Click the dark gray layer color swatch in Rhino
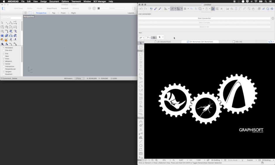 tap(99, 8)
